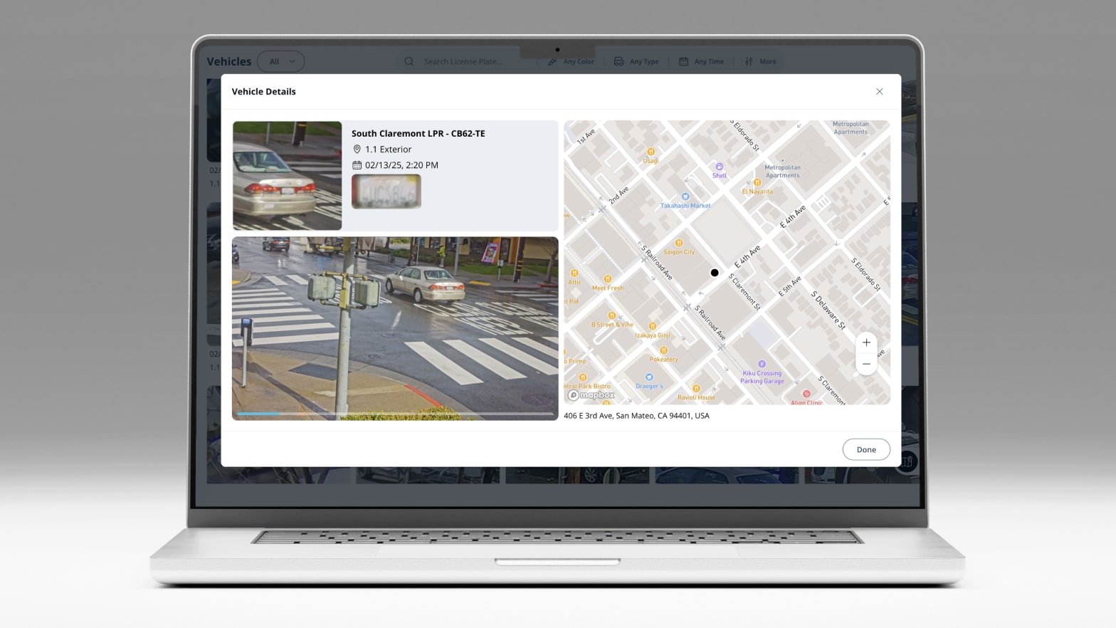Open the Any Time filter
This screenshot has width=1116, height=628.
coord(701,61)
